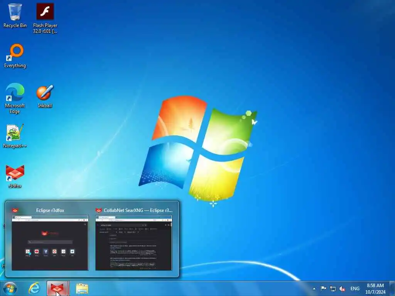Open the network status tray icon
The image size is (395, 296).
click(x=333, y=289)
